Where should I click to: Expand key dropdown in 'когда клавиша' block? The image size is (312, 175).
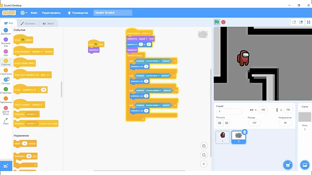[x=41, y=51]
